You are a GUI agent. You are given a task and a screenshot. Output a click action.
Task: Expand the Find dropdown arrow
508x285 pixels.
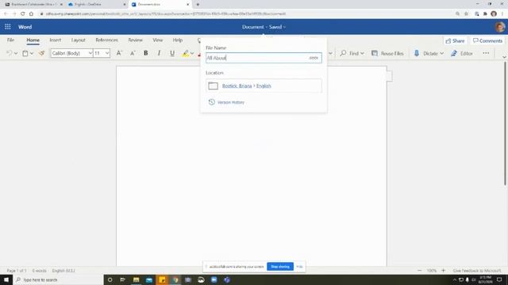[362, 54]
